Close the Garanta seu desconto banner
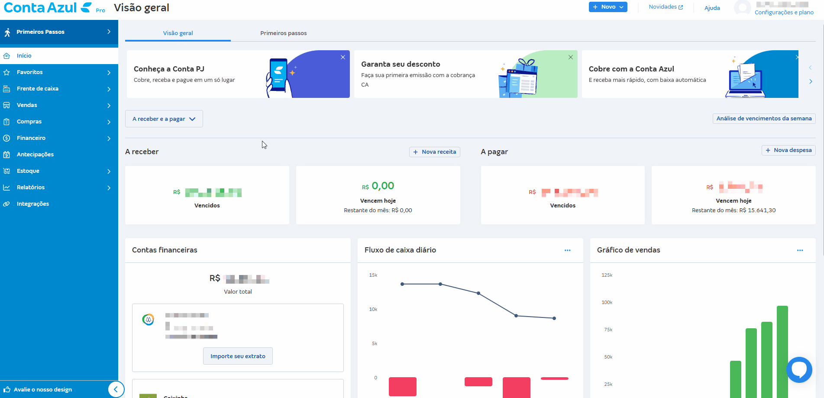Viewport: 824px width, 398px height. [x=571, y=57]
